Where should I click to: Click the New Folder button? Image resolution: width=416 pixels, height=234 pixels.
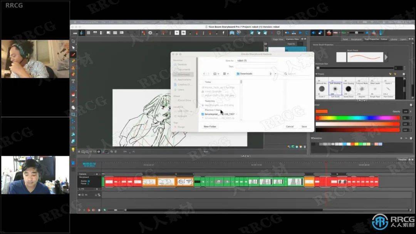pos(210,126)
